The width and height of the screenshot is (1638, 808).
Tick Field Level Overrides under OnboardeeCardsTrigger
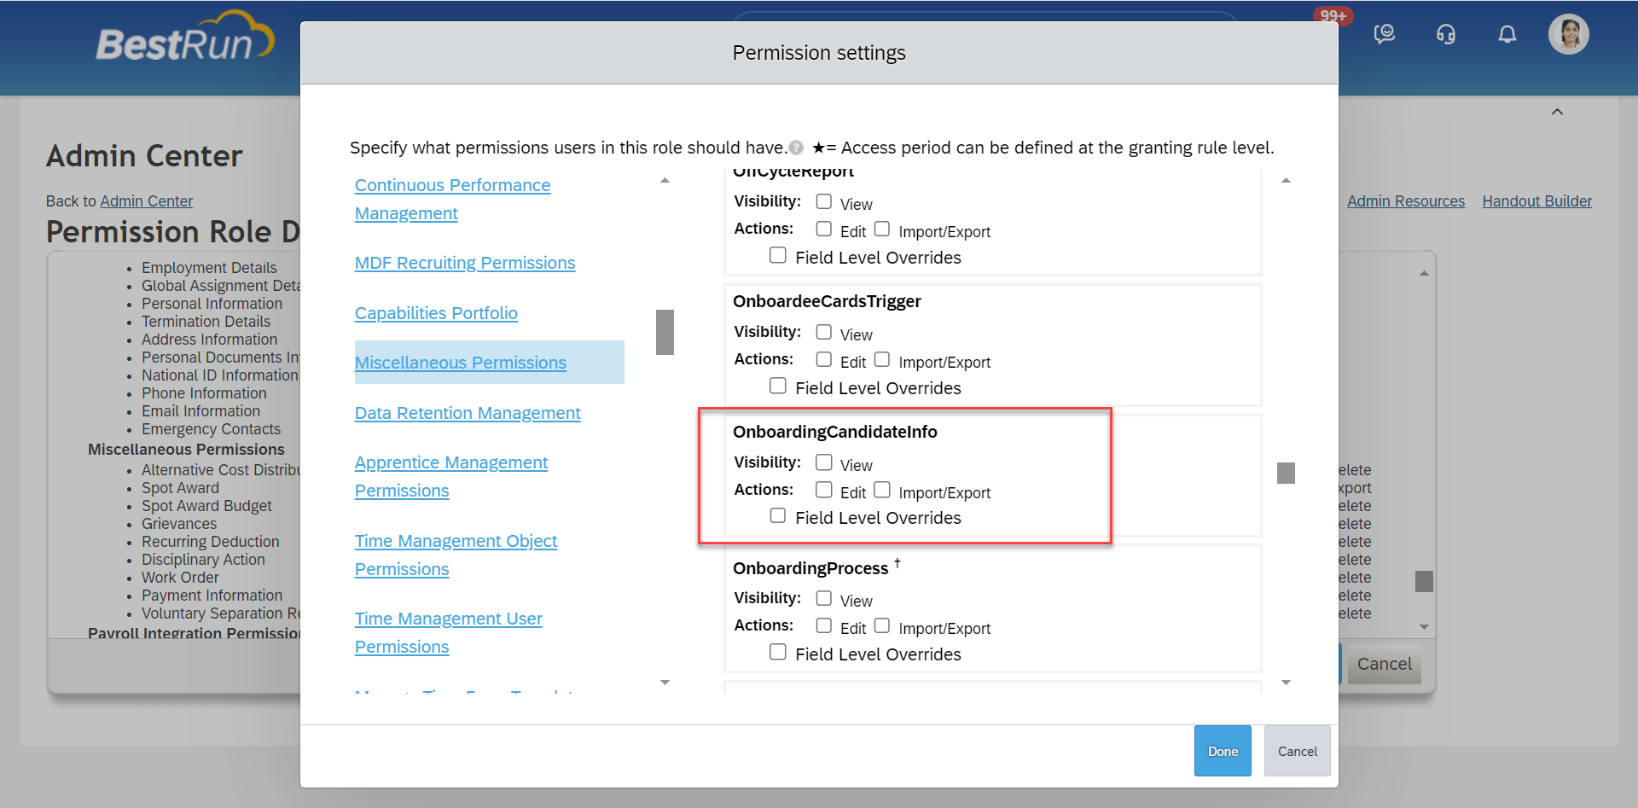pyautogui.click(x=777, y=386)
